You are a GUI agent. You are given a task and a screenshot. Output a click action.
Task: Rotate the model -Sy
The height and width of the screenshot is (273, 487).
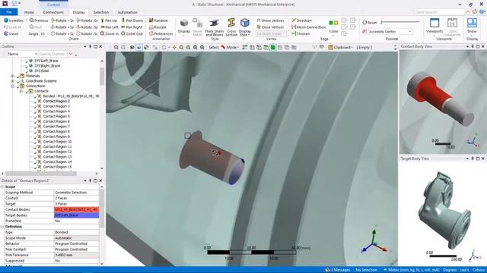[88, 27]
